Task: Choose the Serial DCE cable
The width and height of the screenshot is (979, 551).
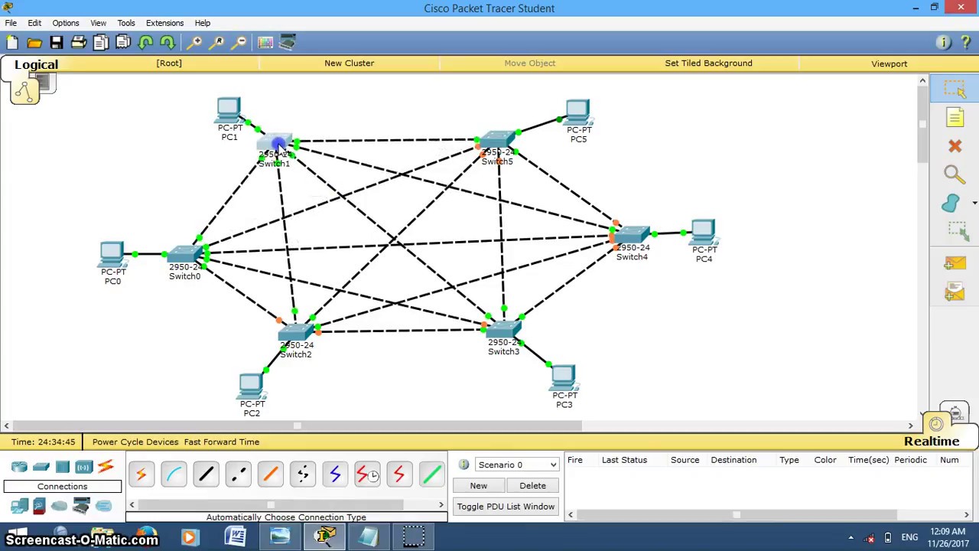Action: 366,474
